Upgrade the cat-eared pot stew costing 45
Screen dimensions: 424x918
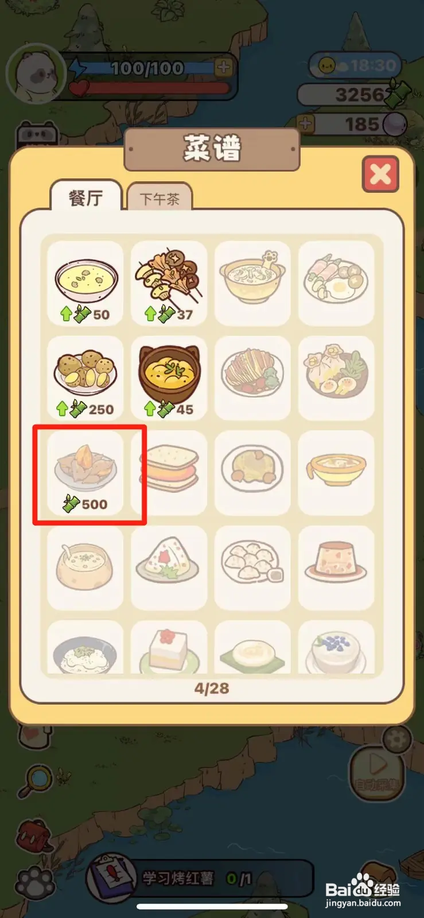169,378
